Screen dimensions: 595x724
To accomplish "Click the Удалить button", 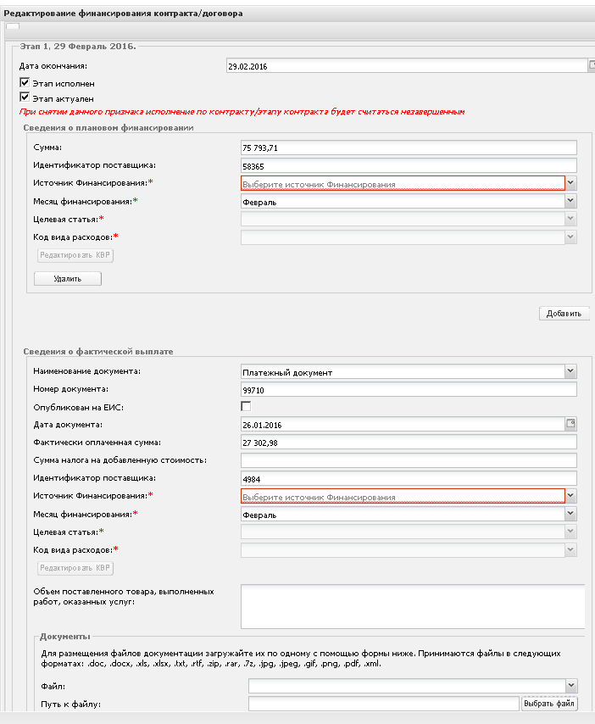I will point(68,278).
